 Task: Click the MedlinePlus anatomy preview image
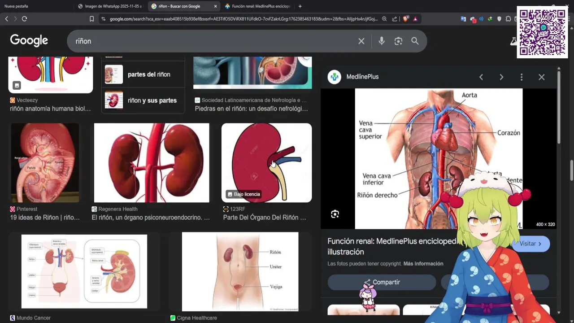tap(439, 159)
